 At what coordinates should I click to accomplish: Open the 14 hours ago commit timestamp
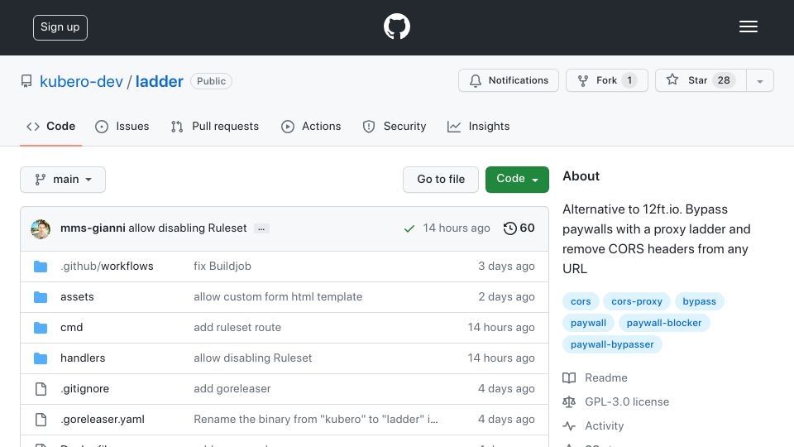point(457,228)
